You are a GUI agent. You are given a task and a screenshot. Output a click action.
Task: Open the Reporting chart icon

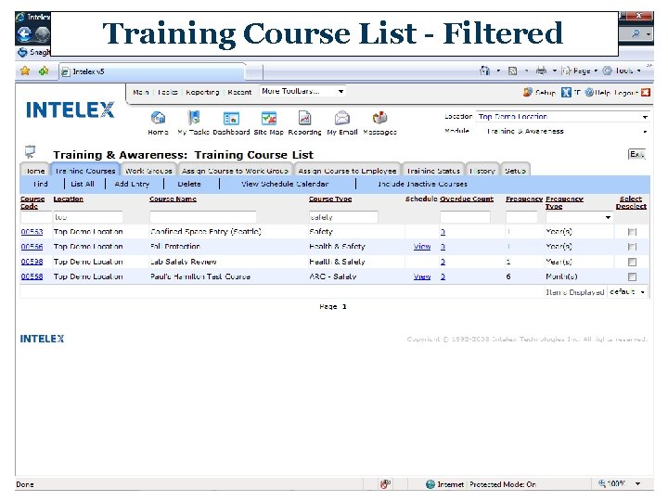click(x=304, y=118)
